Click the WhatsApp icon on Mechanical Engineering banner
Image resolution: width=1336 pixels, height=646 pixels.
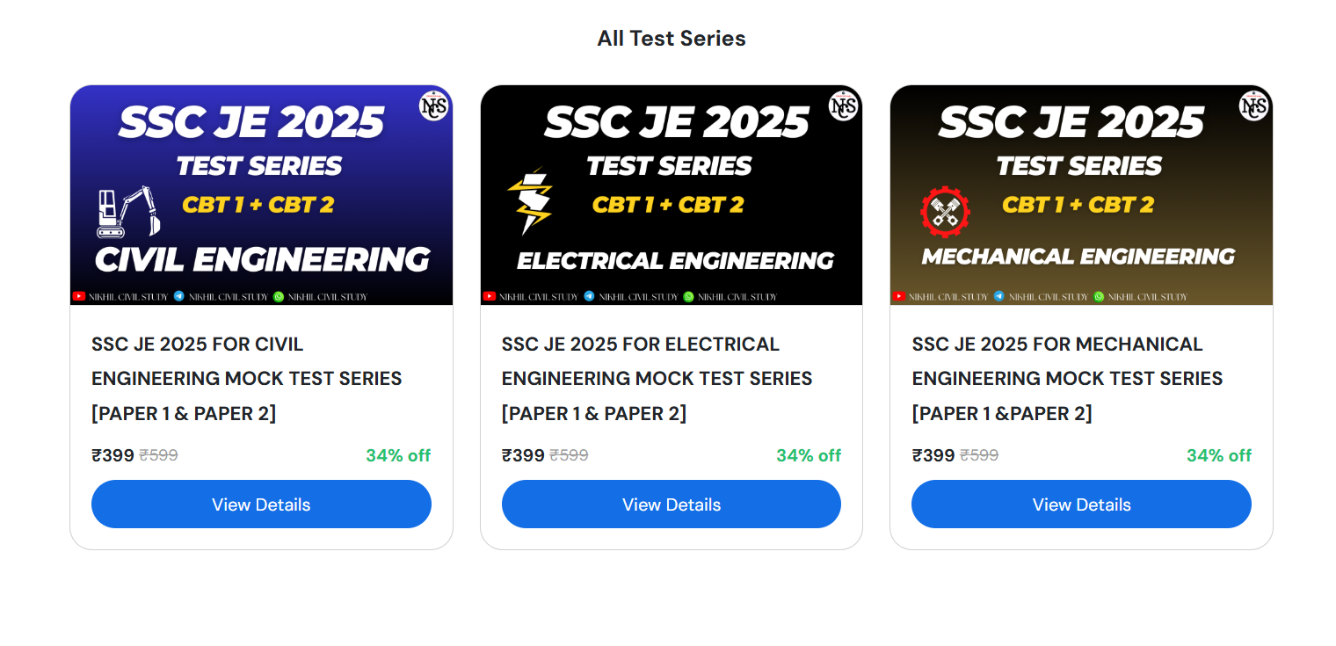[1099, 297]
